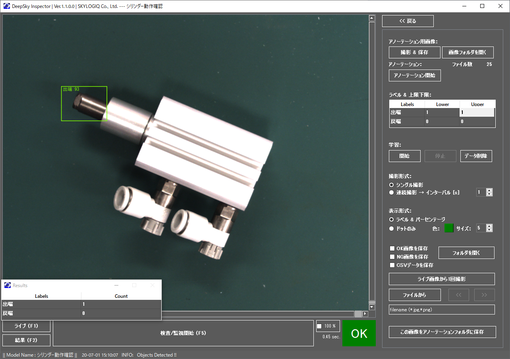
Task: Toggle the 100 % checkbox
Action: coord(319,326)
